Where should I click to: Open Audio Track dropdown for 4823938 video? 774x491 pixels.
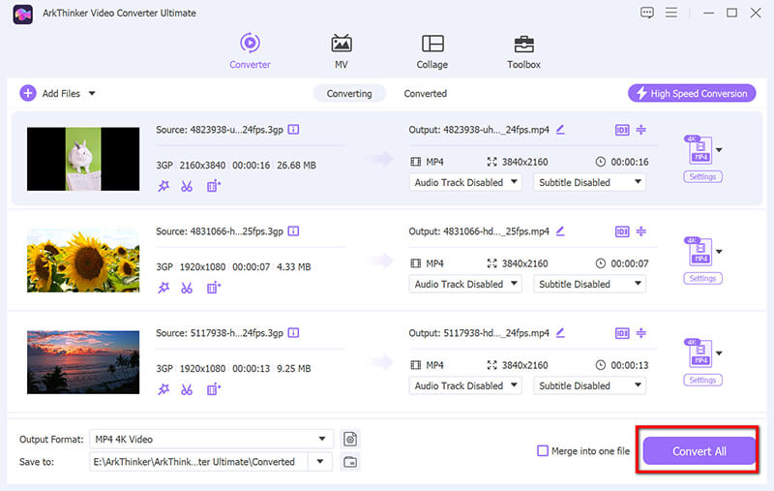465,182
